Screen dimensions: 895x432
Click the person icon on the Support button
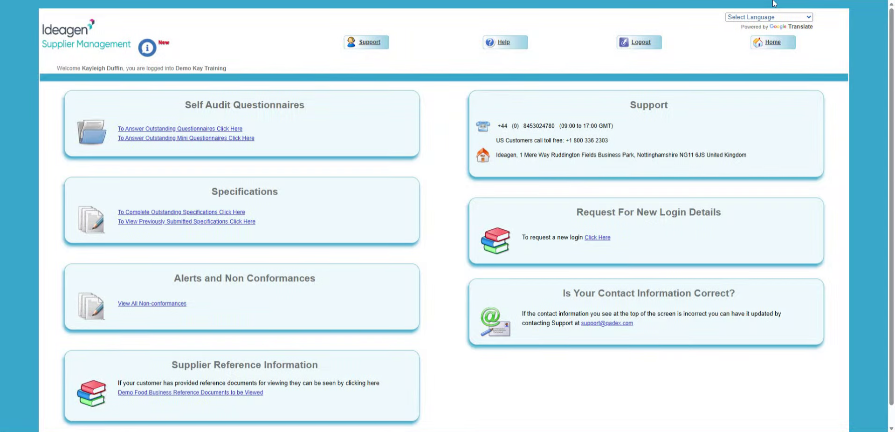tap(351, 42)
